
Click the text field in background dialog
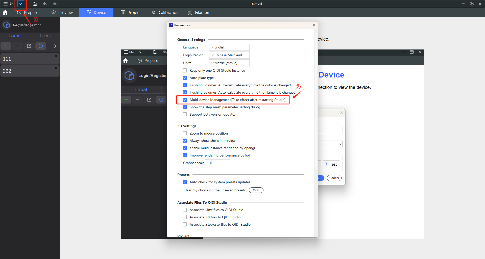click(330, 130)
